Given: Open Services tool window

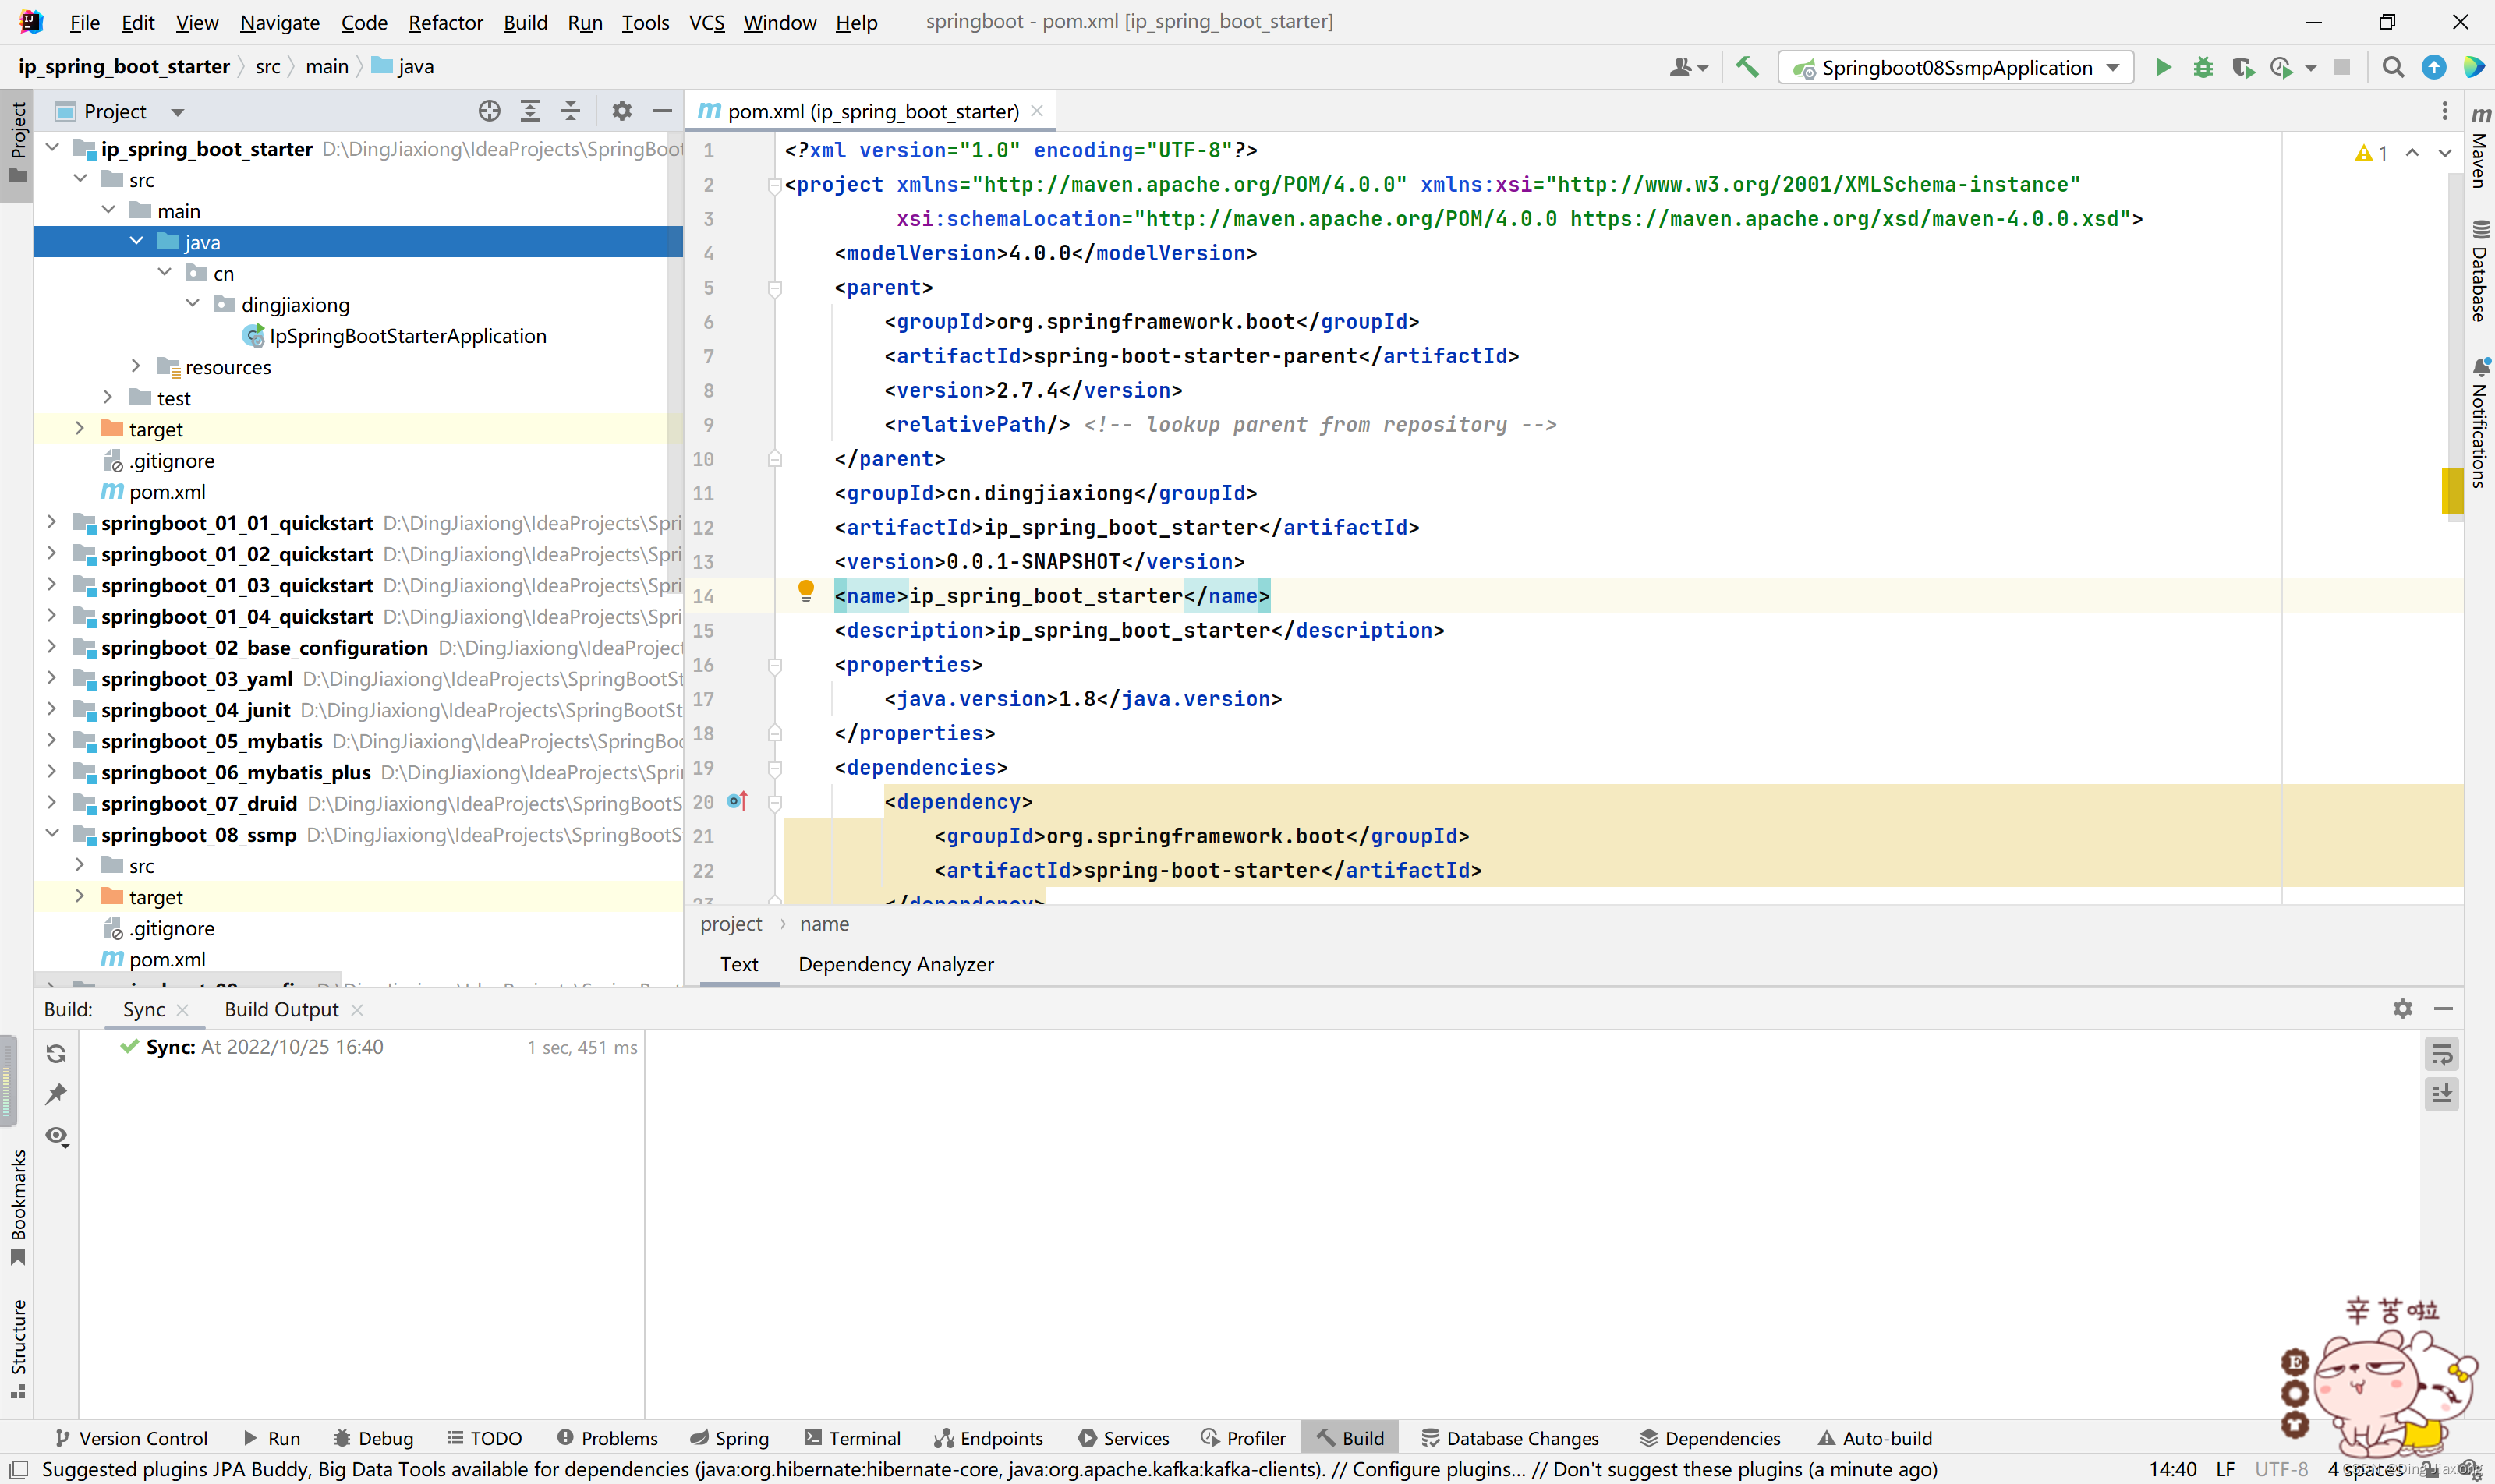Looking at the screenshot, I should [x=1124, y=1438].
